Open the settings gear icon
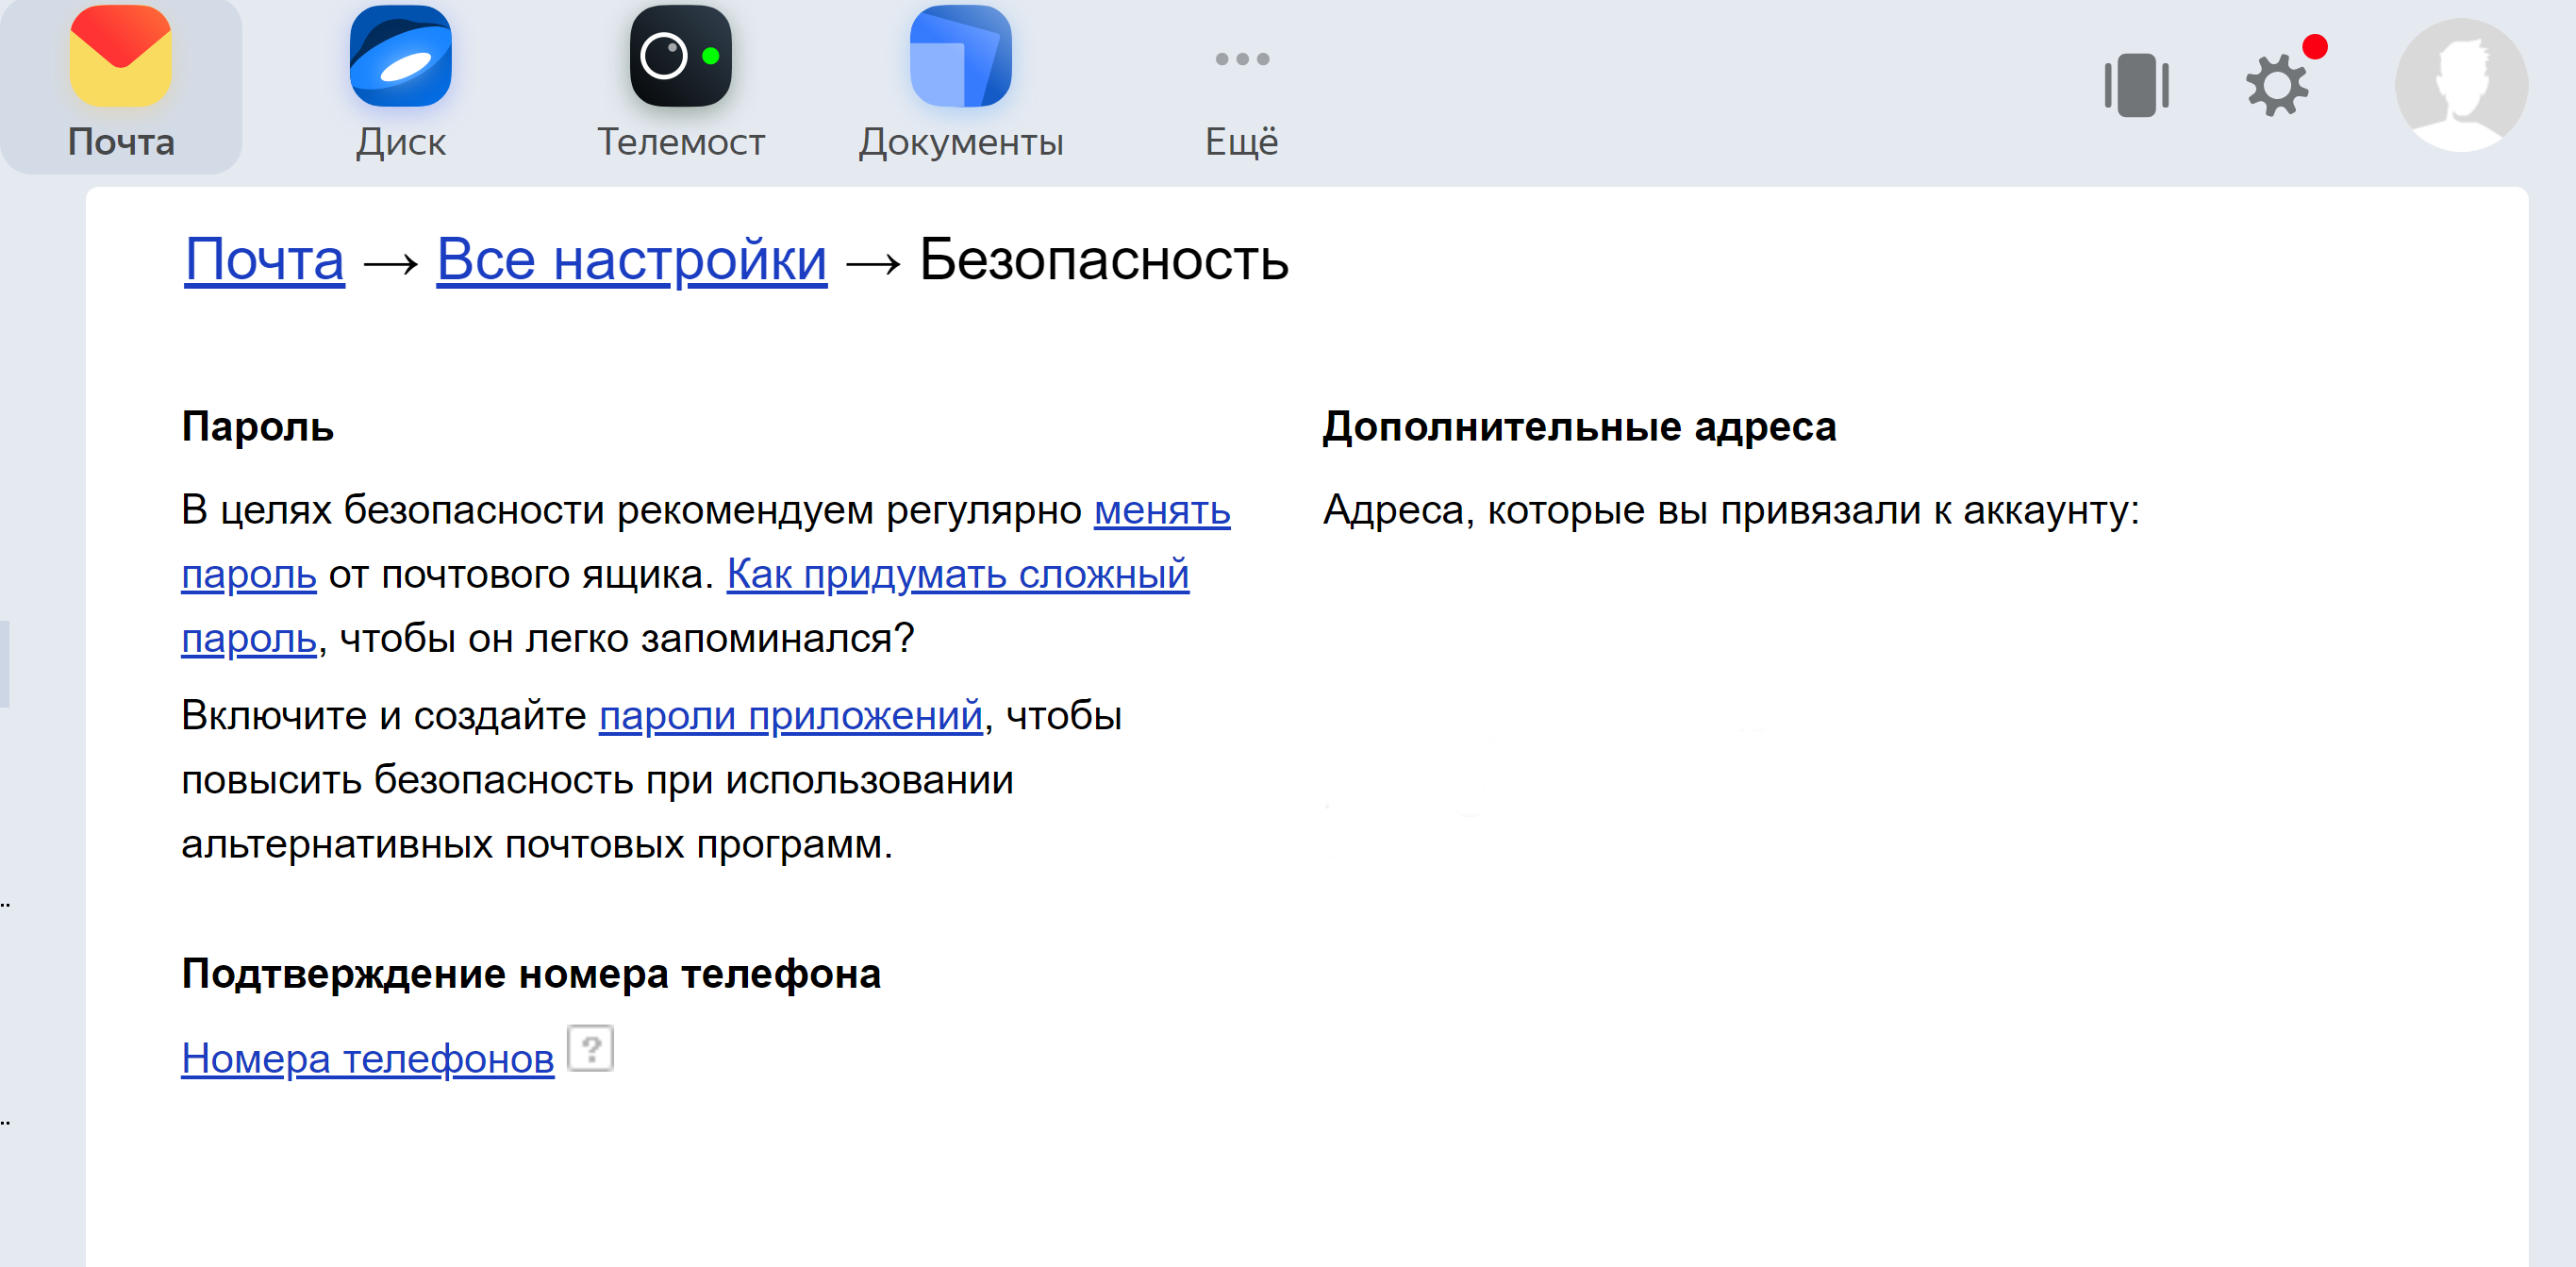 (x=2277, y=86)
